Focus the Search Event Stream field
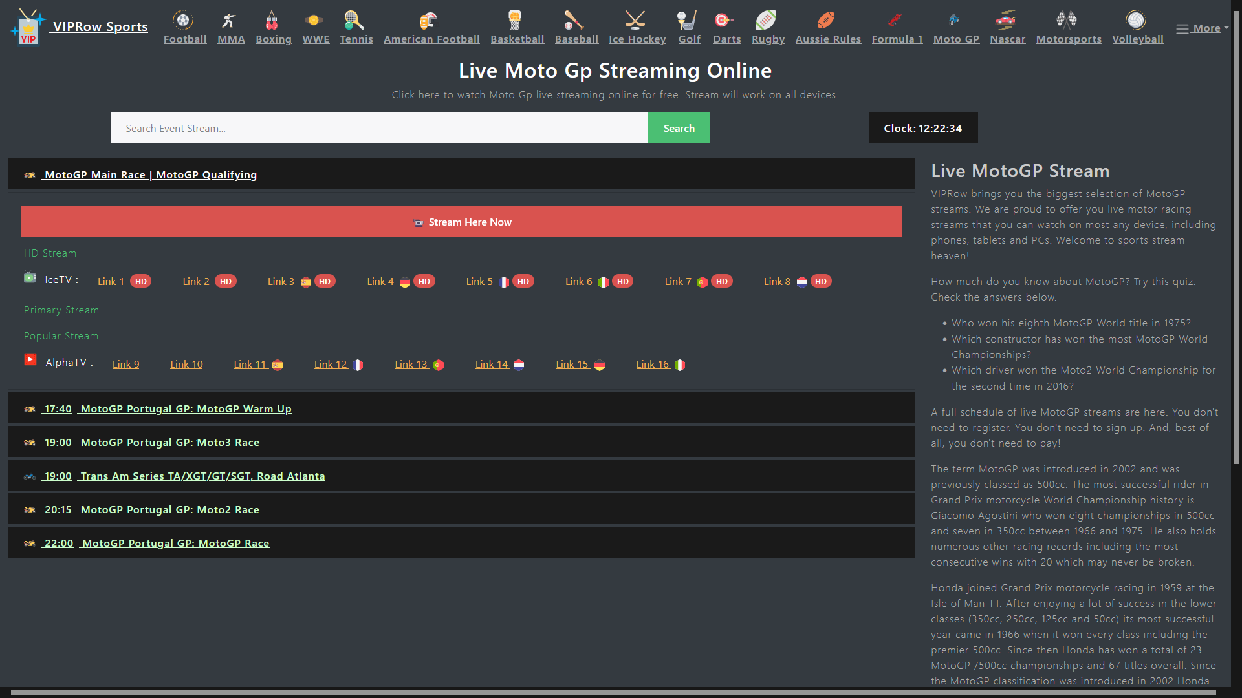The width and height of the screenshot is (1242, 698). click(x=379, y=127)
